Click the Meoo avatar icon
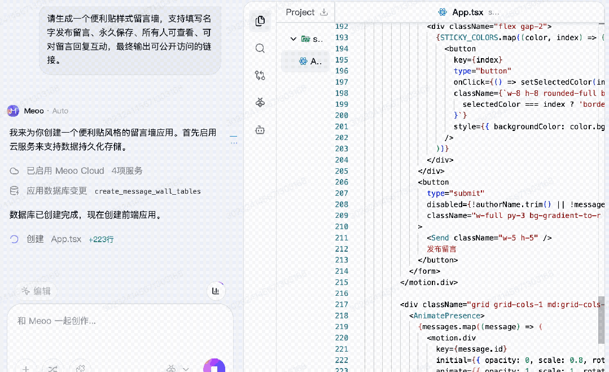 coord(12,111)
